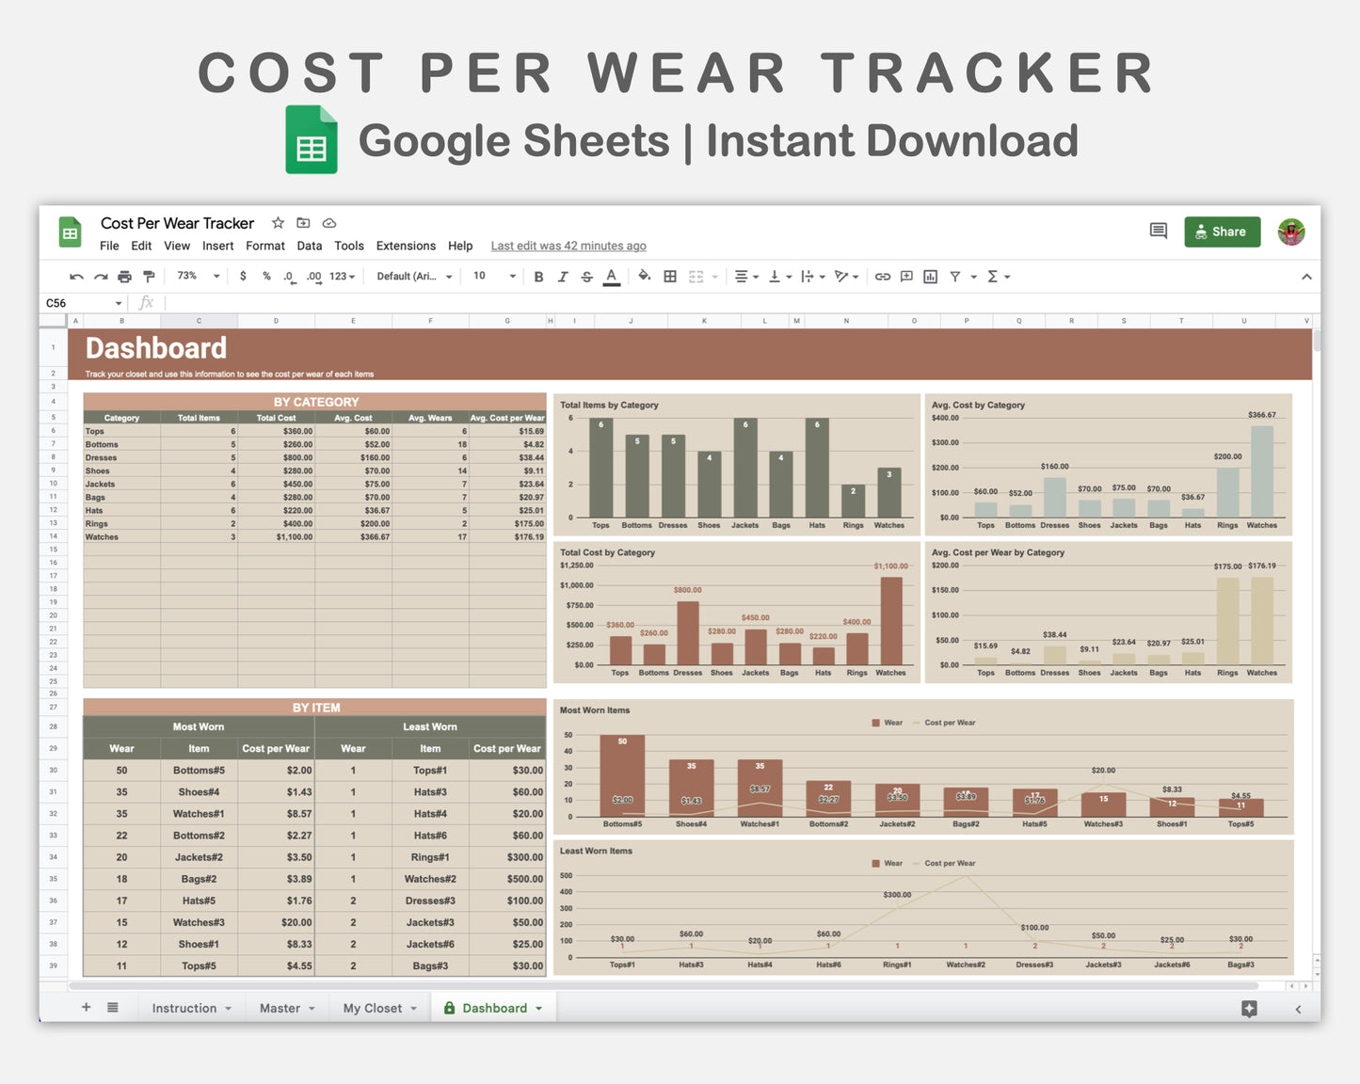
Task: Open the insert chart tool
Action: 930,276
